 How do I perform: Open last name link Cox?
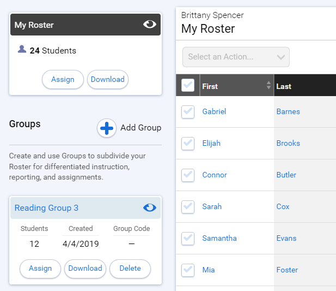click(x=283, y=206)
